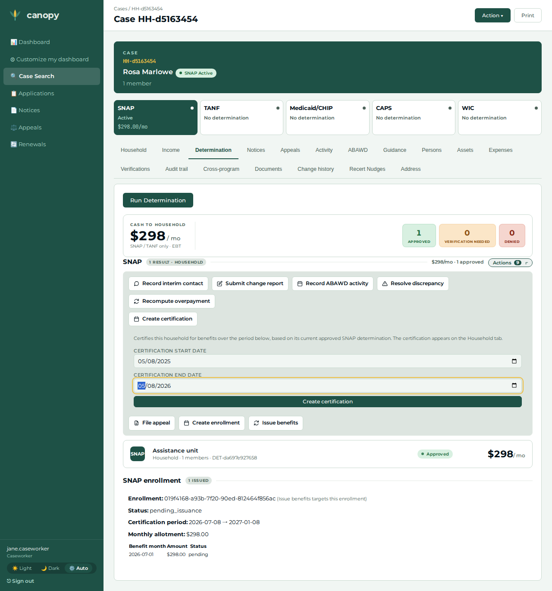
Task: Select the WIC program card
Action: [499, 117]
